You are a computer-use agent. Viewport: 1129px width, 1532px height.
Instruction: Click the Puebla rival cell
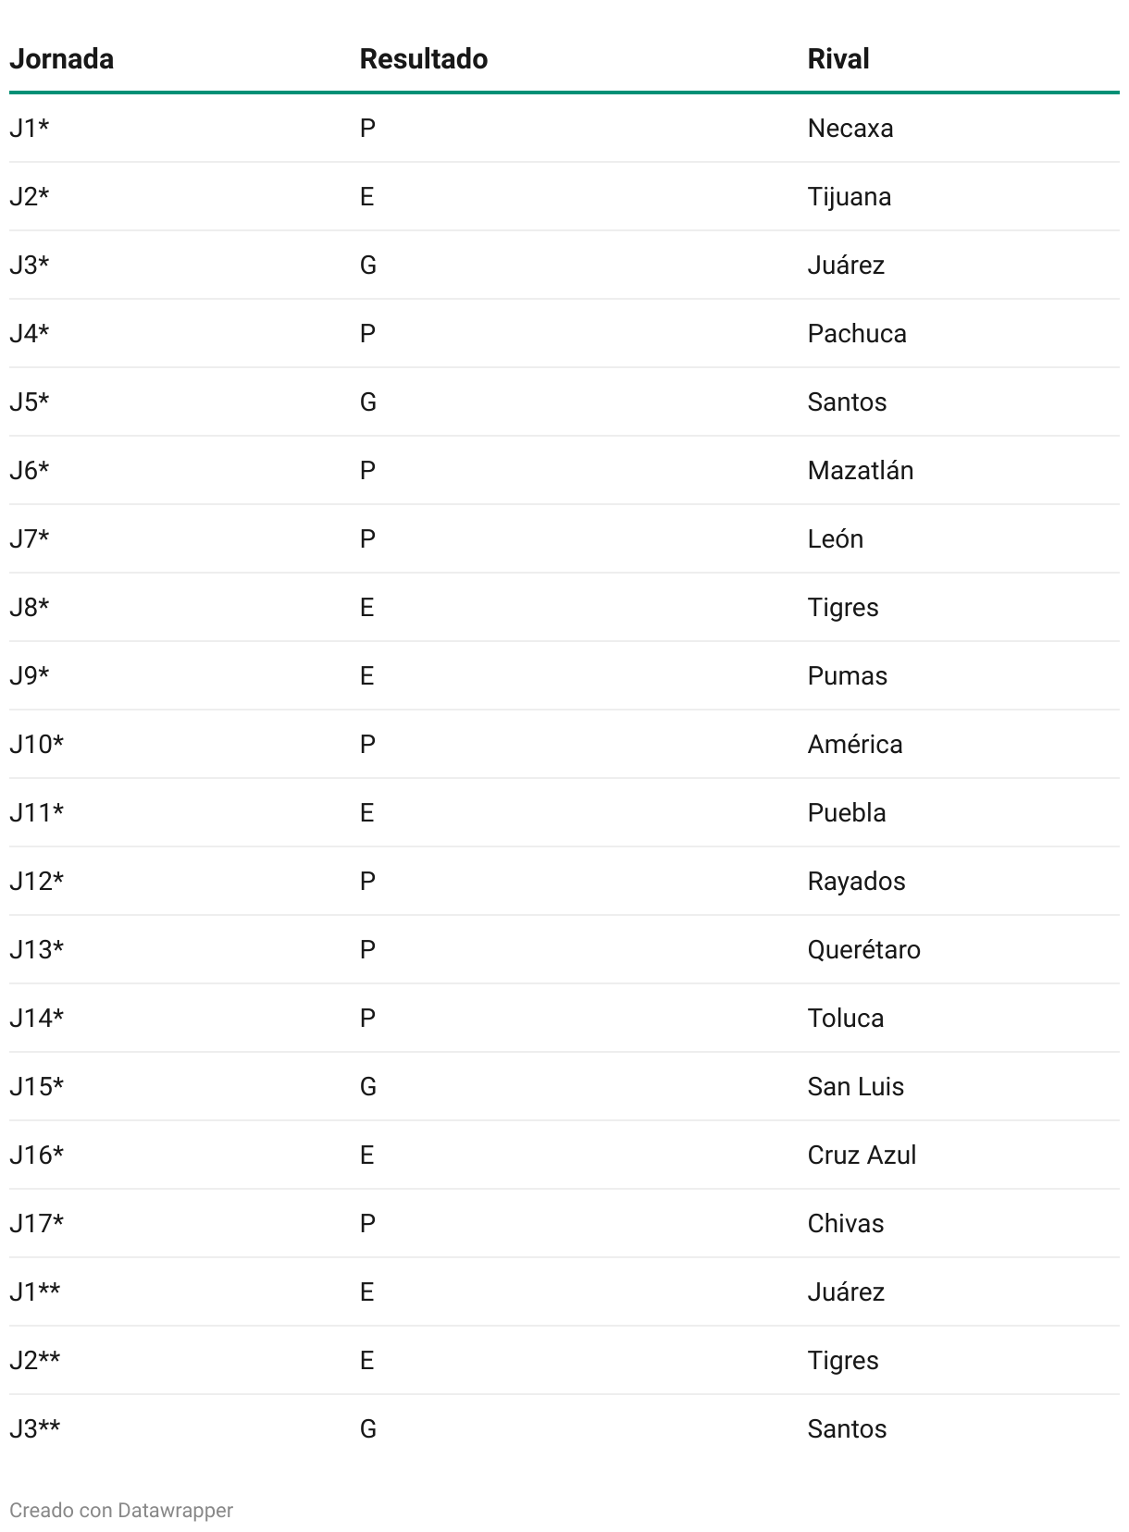847,812
